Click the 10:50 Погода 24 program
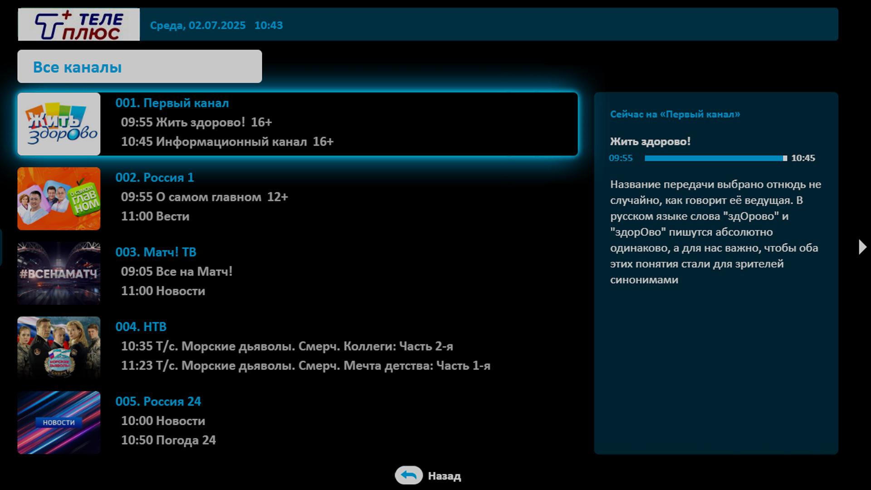The height and width of the screenshot is (490, 871). [168, 440]
